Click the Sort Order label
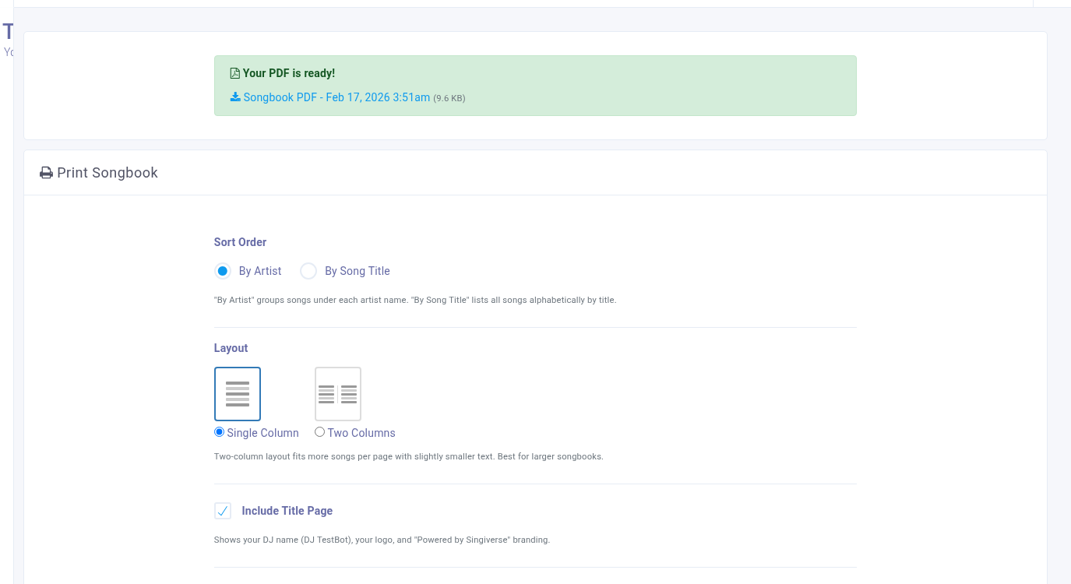Screen dimensions: 1071x584 (240, 242)
